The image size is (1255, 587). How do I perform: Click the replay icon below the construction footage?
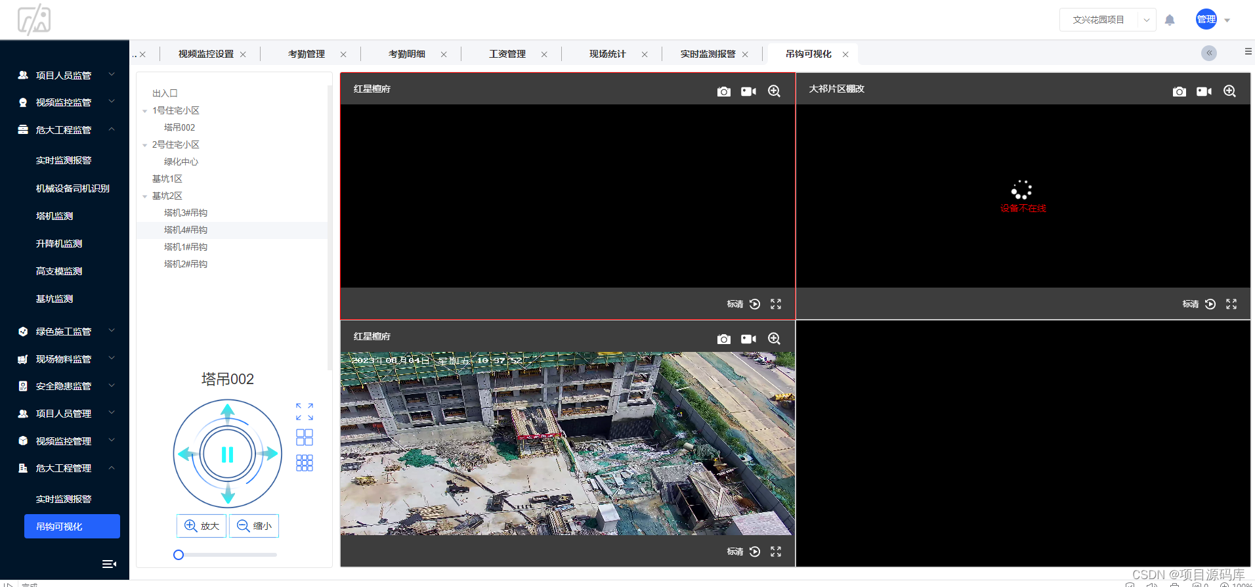pyautogui.click(x=755, y=552)
